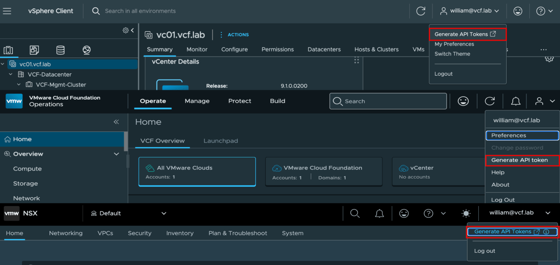This screenshot has height=265, width=560.
Task: Collapse the VCF-Datacenter tree node
Action: [11, 74]
